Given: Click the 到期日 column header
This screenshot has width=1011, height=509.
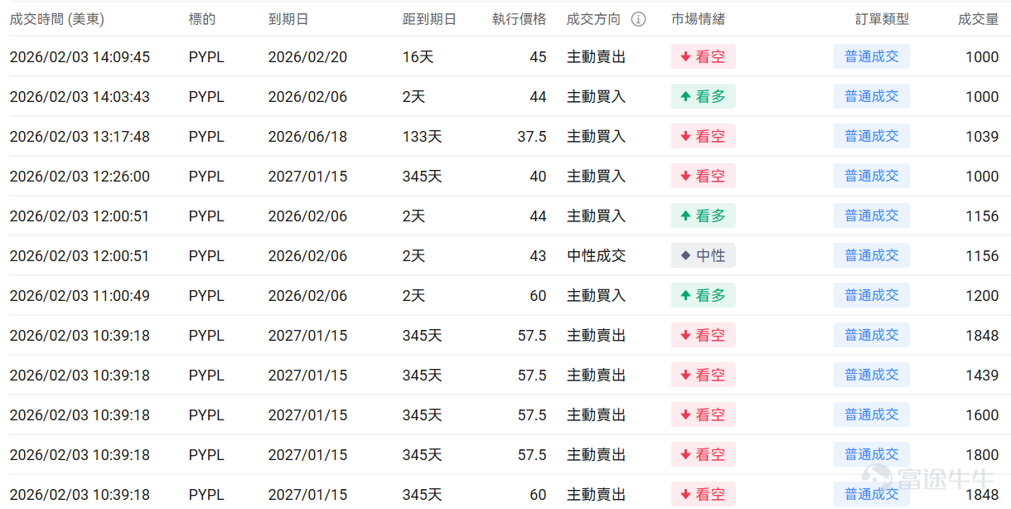Looking at the screenshot, I should pos(288,19).
